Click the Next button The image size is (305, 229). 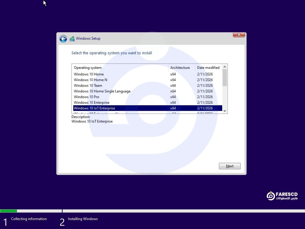(x=230, y=166)
